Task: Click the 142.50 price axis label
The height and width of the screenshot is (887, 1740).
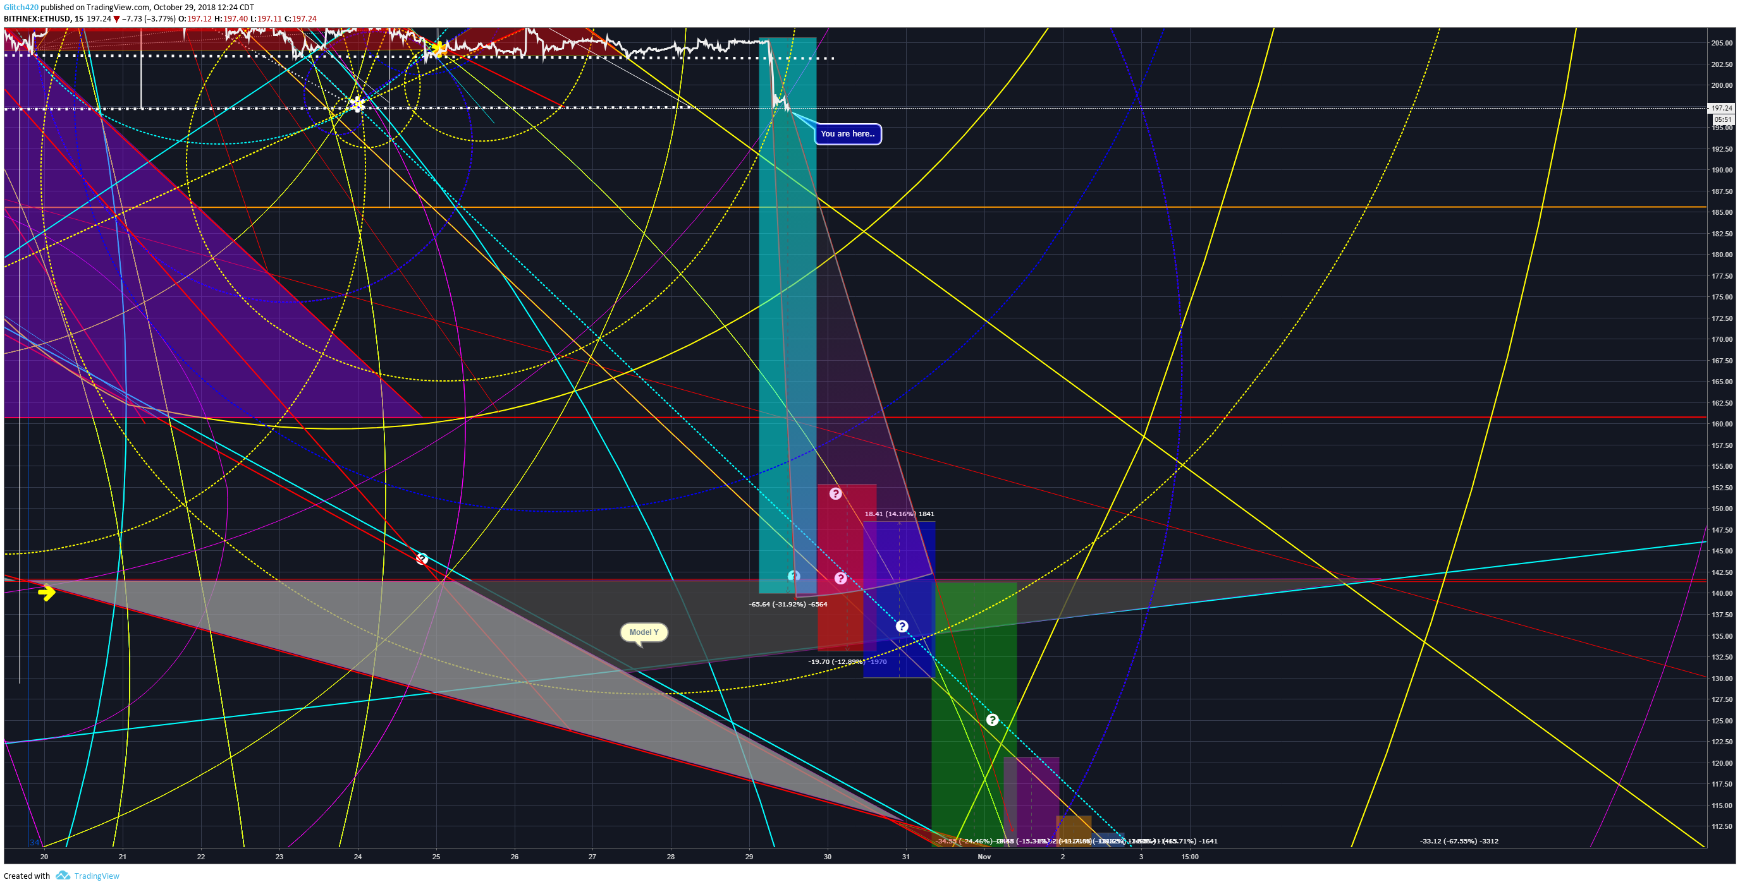Action: 1722,572
